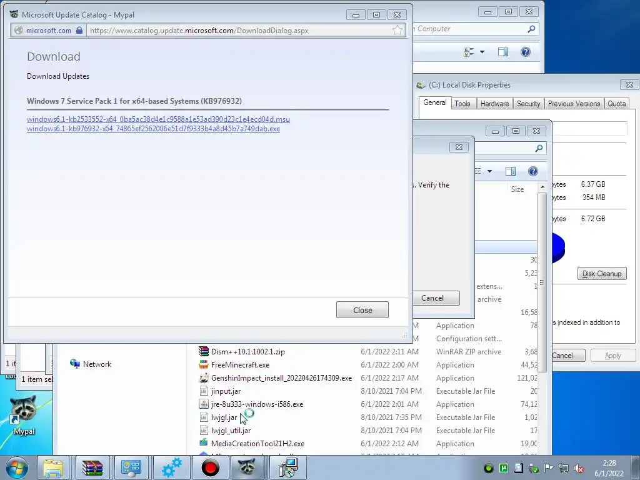This screenshot has width=640, height=480.
Task: Click change view icon in Computer window
Action: [469, 52]
